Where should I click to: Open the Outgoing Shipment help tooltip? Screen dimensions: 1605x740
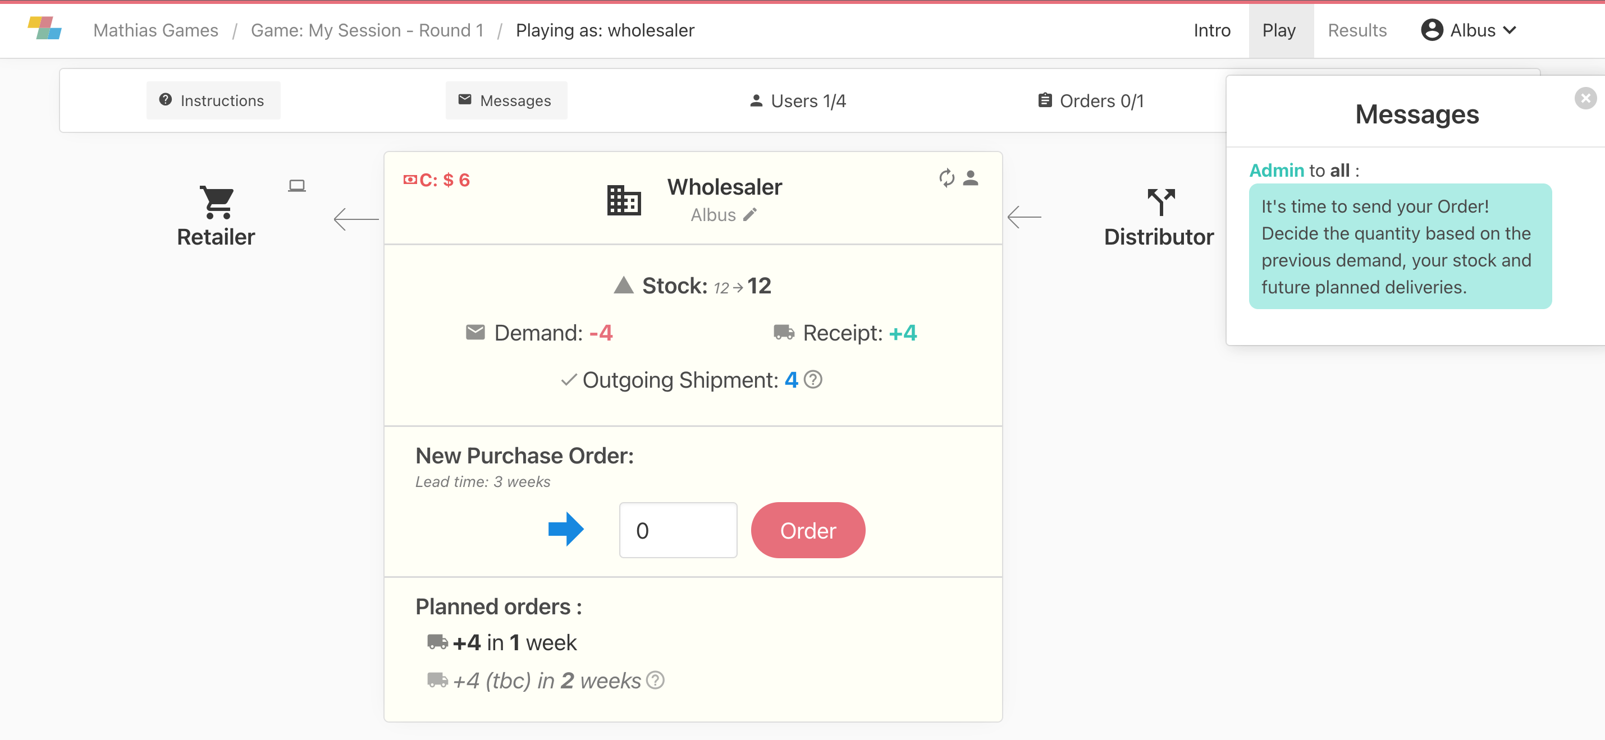813,379
